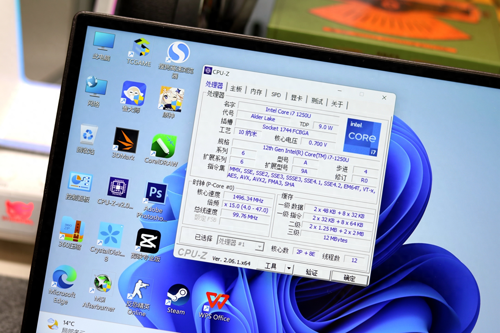This screenshot has height=333, width=500.
Task: Click the 12 MBytes L3 cache value
Action: 335,239
